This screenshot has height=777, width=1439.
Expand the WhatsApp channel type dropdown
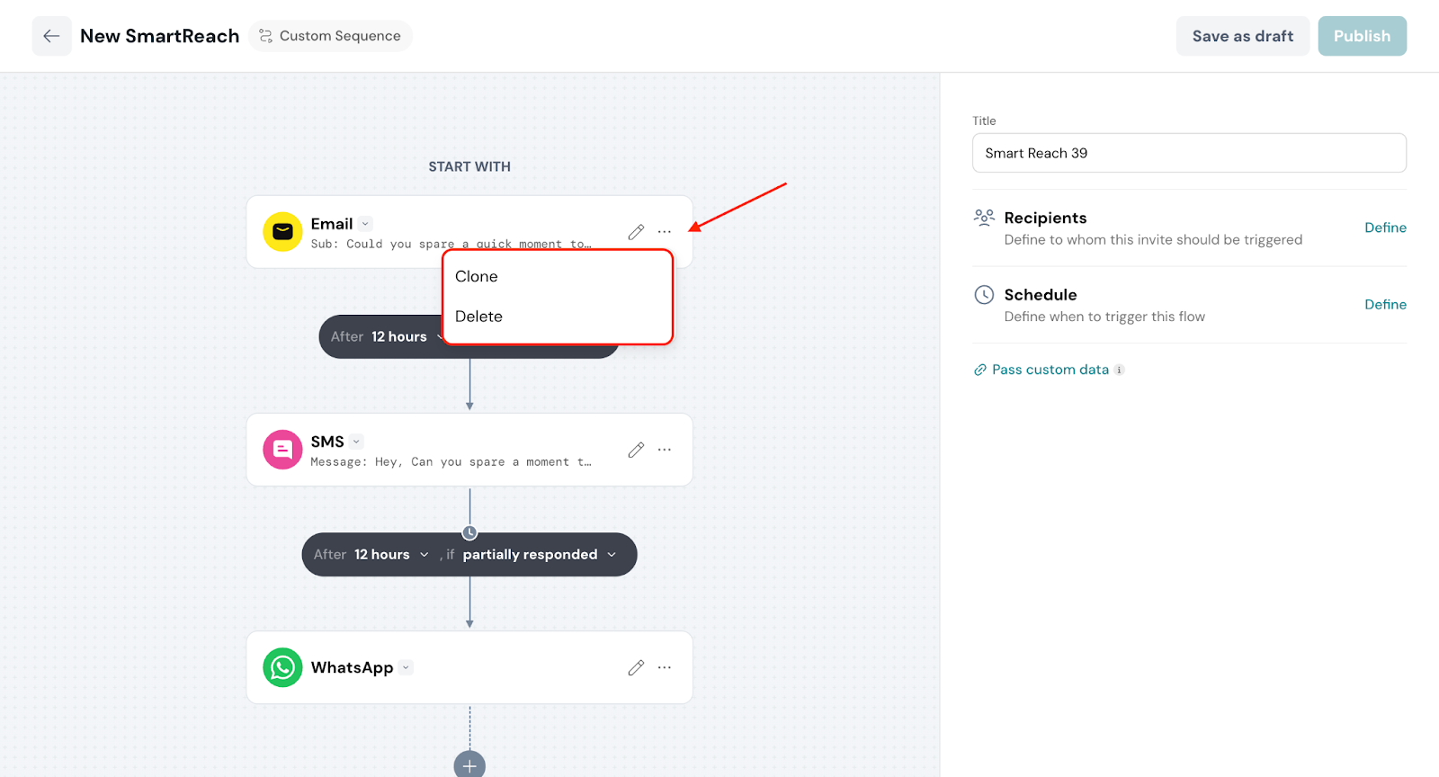pos(407,667)
